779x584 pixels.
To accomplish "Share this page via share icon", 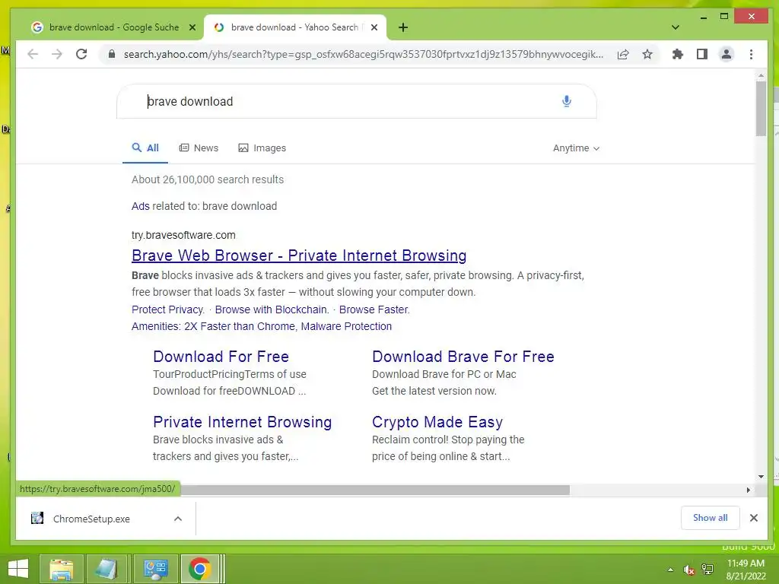I will 623,54.
